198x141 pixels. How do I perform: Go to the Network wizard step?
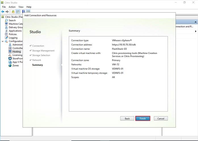(36, 60)
